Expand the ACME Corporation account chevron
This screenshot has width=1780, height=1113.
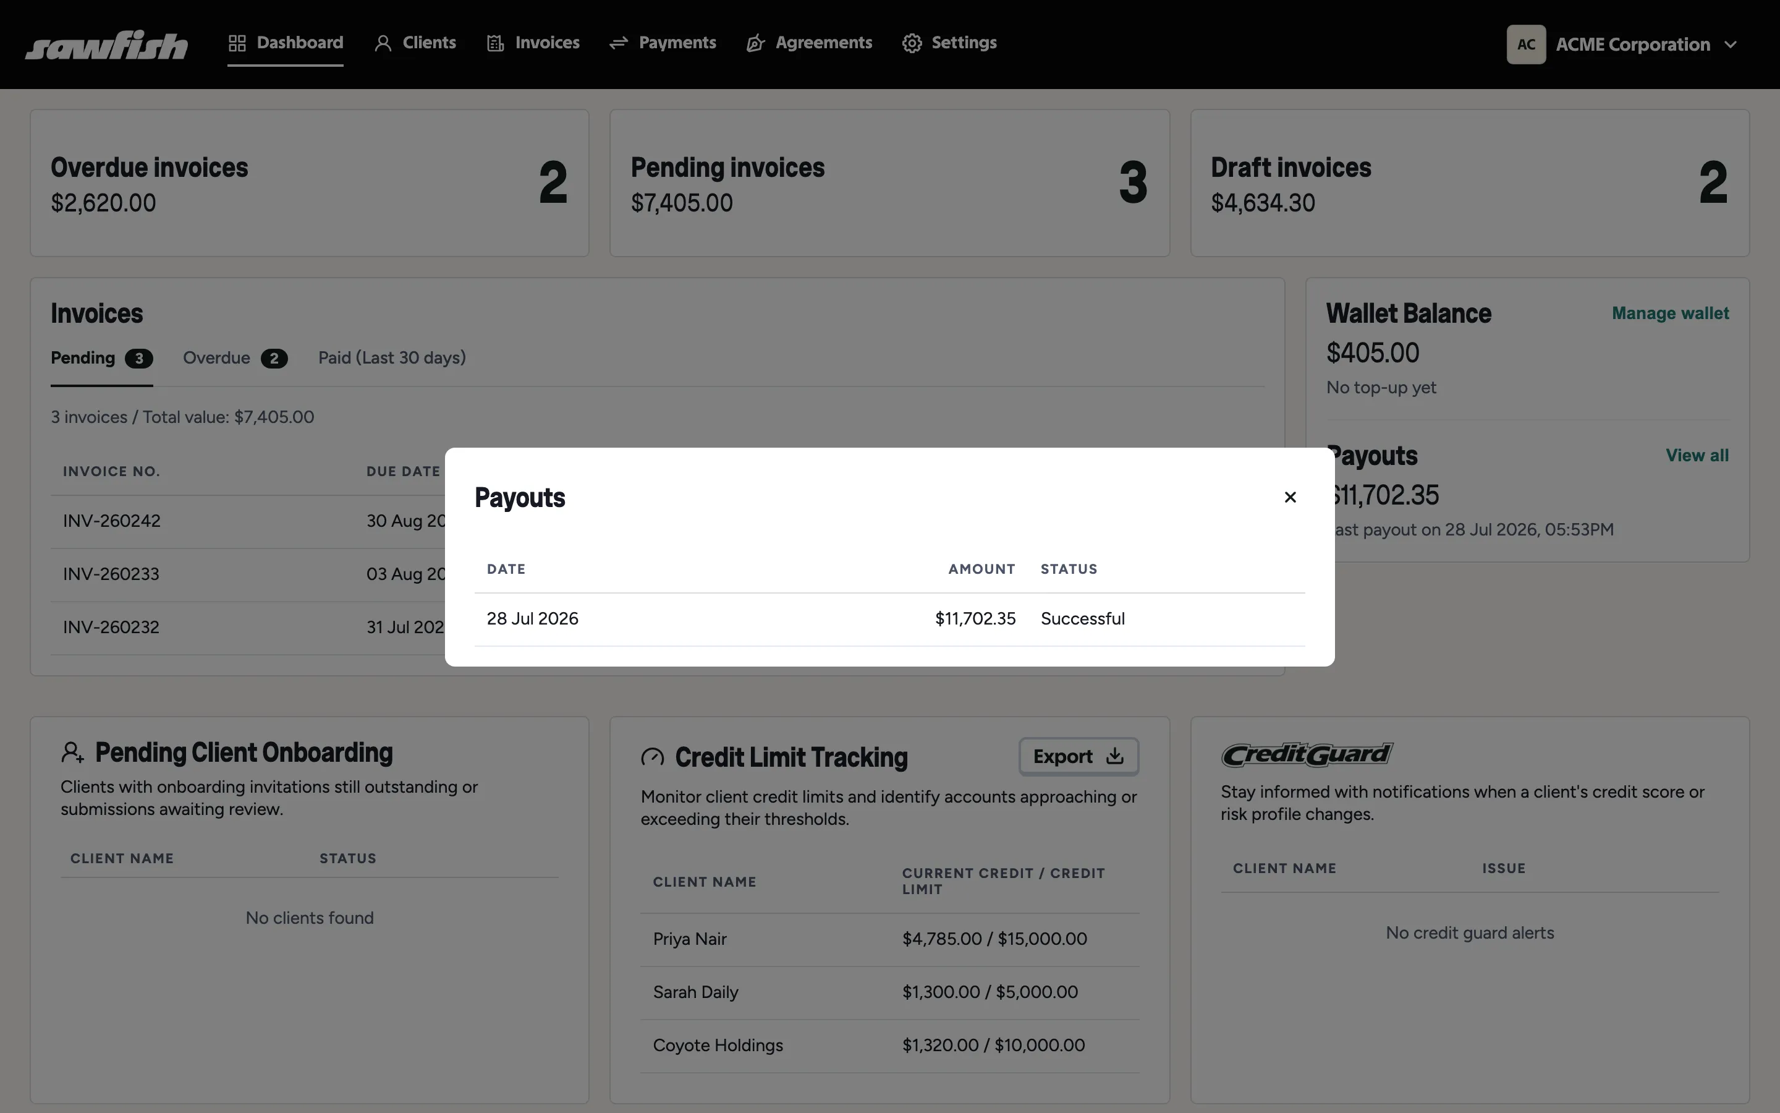[x=1731, y=45]
